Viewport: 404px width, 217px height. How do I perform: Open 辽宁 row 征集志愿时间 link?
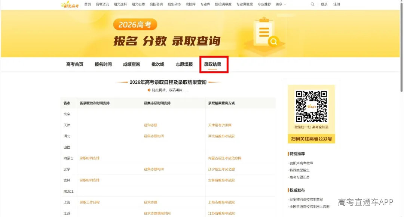click(154, 169)
